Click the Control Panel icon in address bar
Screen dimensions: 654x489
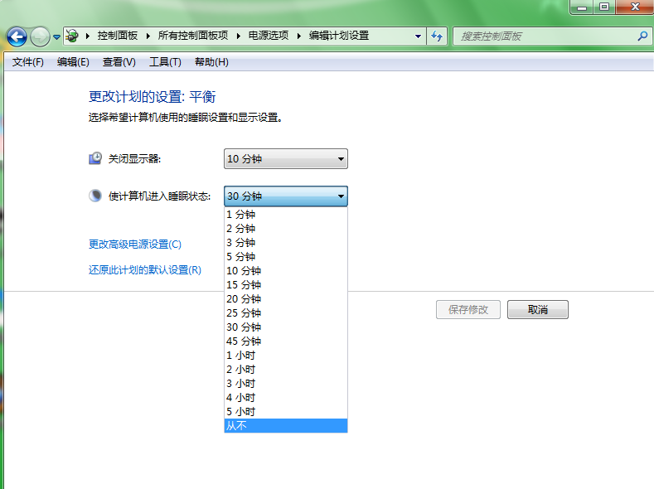[x=73, y=36]
